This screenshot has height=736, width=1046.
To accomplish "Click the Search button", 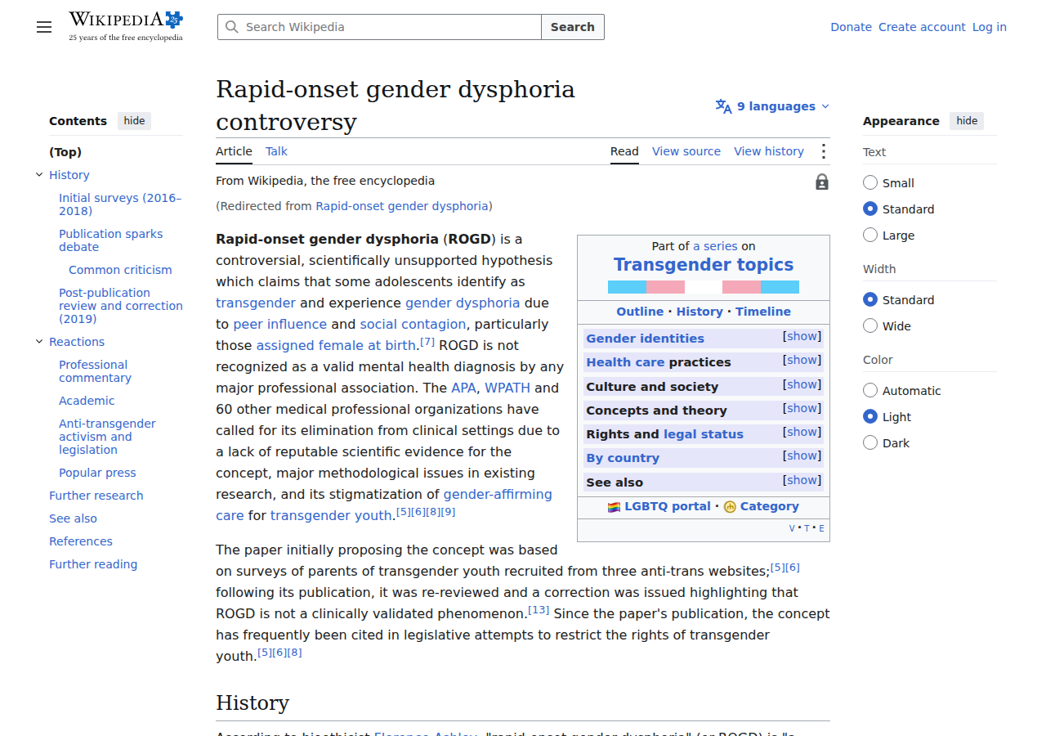I will click(x=573, y=27).
